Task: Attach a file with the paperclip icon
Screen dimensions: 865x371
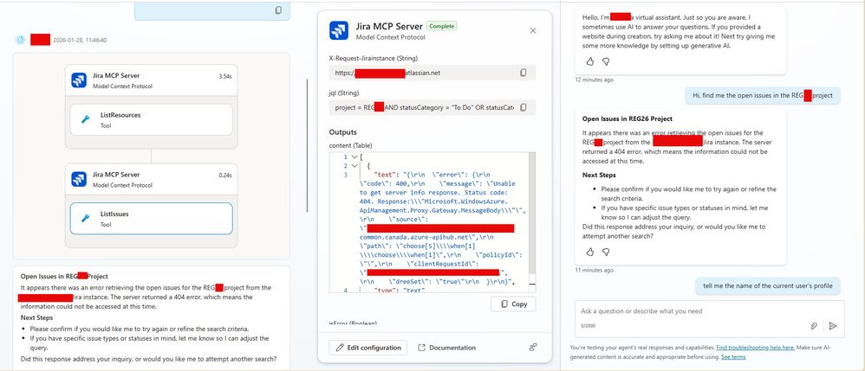Action: coord(814,326)
